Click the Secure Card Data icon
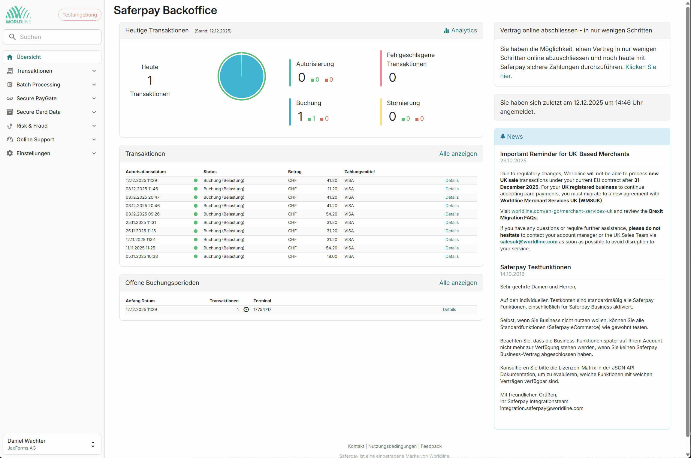This screenshot has height=458, width=691. pyautogui.click(x=10, y=112)
